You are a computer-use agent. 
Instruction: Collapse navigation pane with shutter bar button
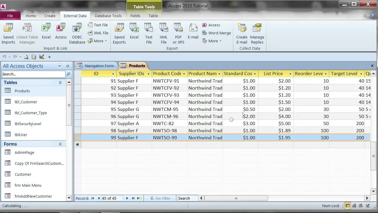point(68,66)
